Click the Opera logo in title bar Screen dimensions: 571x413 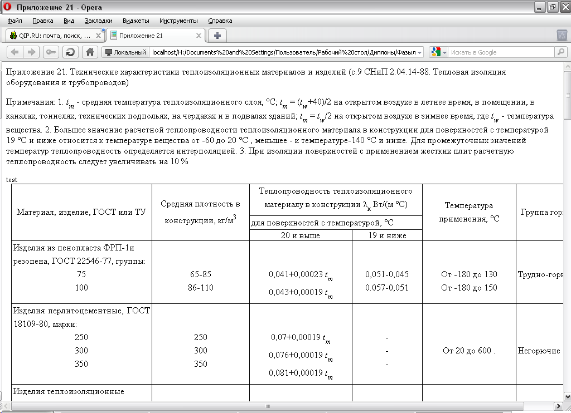[7, 7]
